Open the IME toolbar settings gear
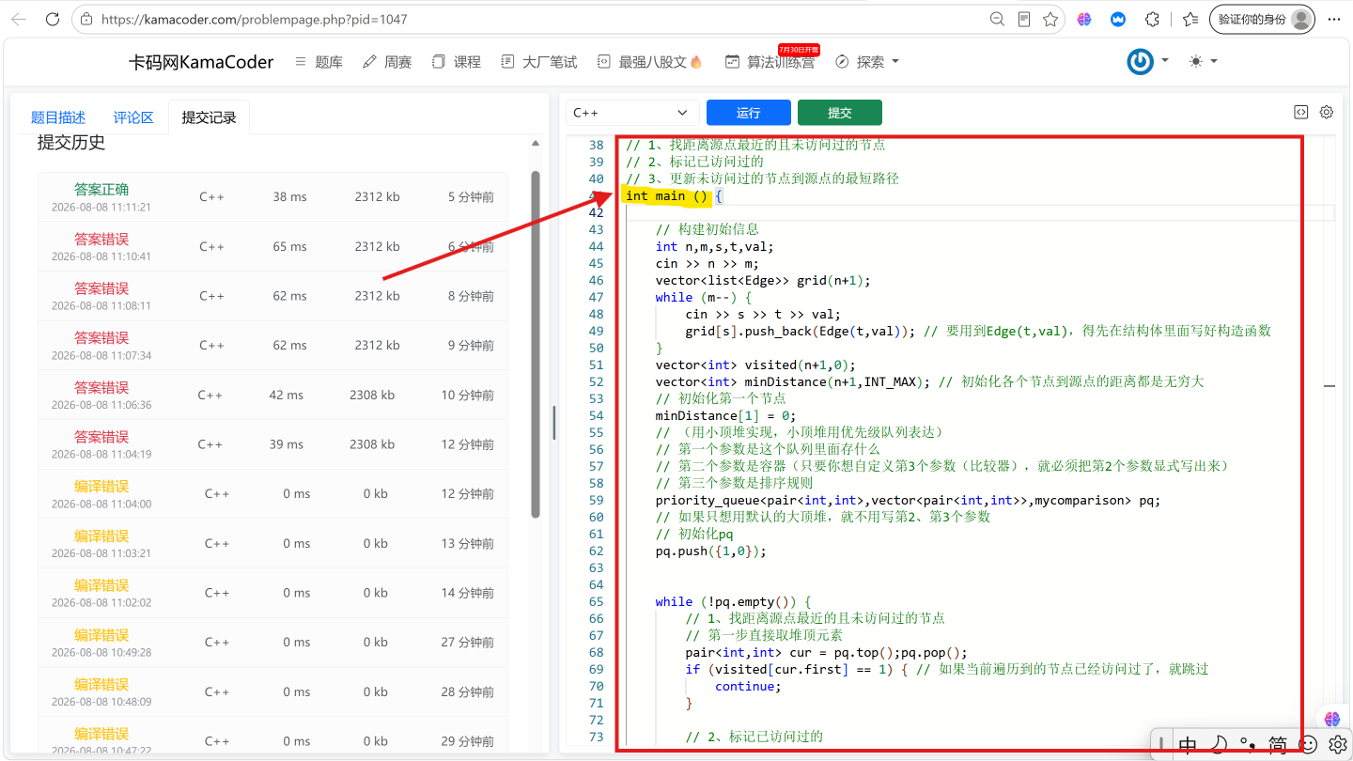 [x=1338, y=745]
